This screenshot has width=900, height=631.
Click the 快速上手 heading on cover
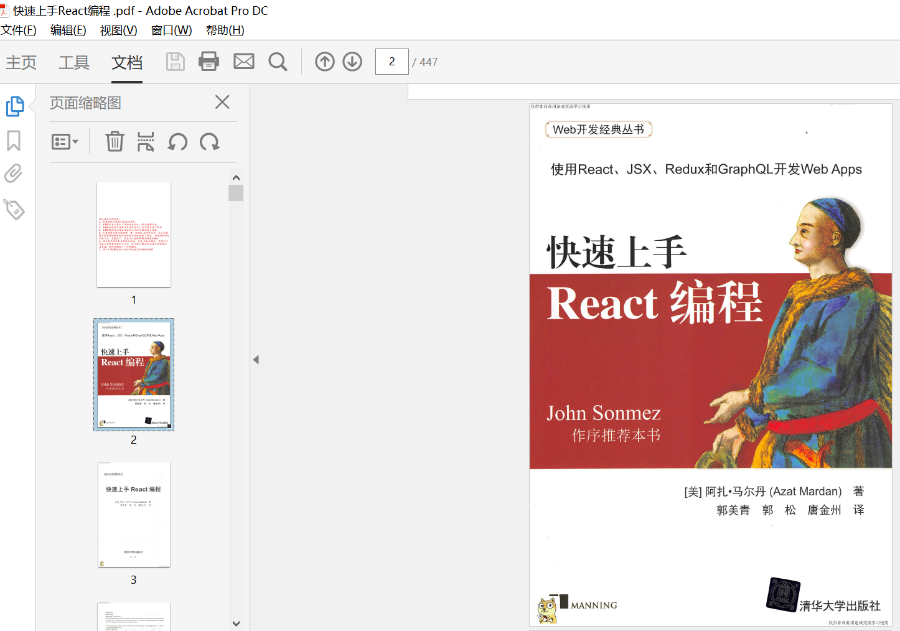click(x=617, y=252)
